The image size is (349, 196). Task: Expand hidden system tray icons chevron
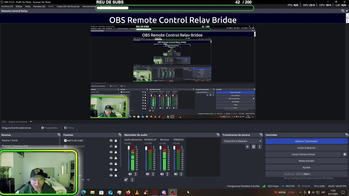(300, 192)
